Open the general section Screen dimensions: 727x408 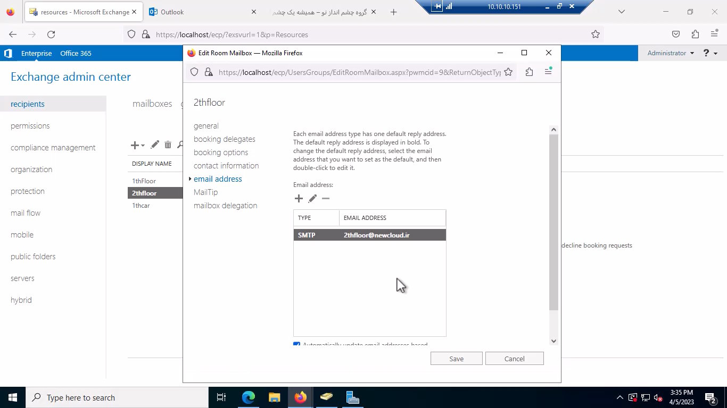[x=206, y=126]
